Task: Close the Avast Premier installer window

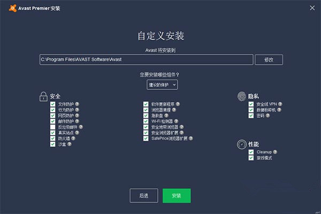Action: (312, 8)
